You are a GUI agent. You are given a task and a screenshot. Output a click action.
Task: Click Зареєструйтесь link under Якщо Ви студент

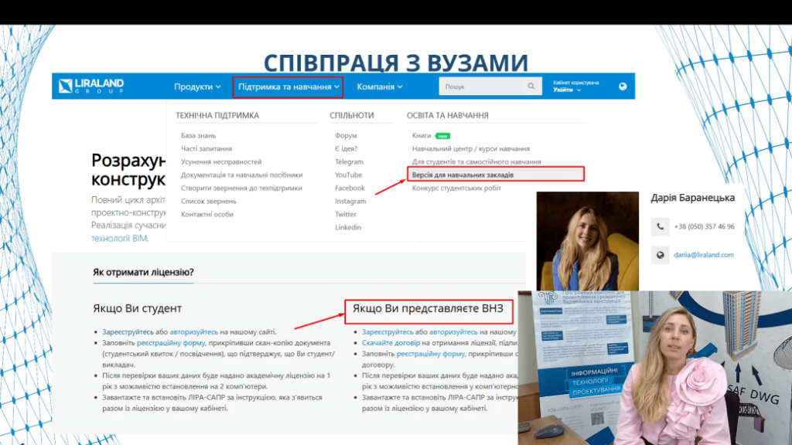tap(128, 332)
